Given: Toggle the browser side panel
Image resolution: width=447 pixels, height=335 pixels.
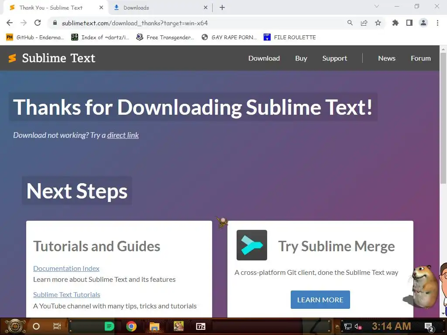Looking at the screenshot, I should tap(409, 23).
